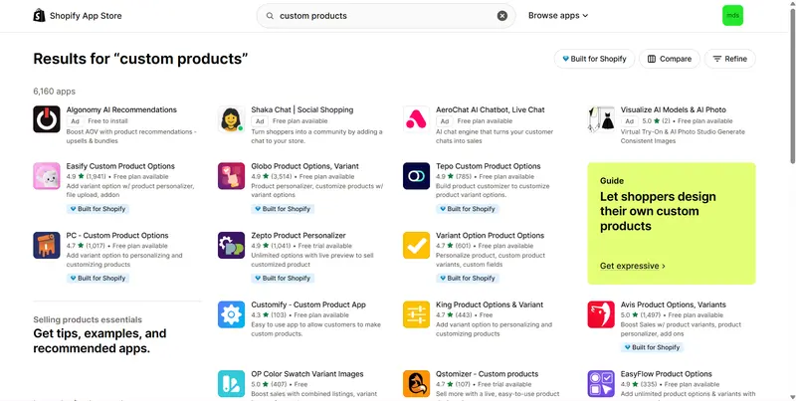Click the magnifier icon in search bar
796x401 pixels.
tap(270, 16)
